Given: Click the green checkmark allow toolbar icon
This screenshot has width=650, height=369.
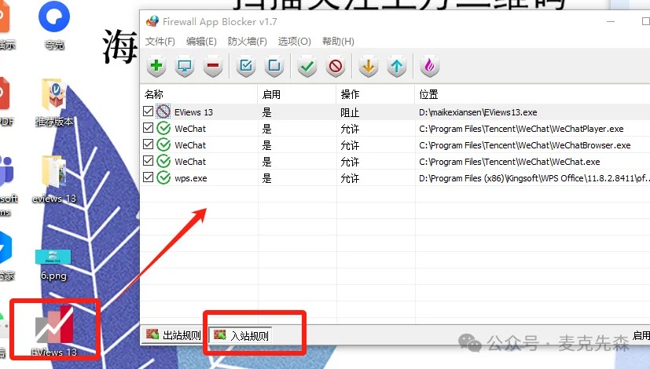Looking at the screenshot, I should (x=307, y=66).
